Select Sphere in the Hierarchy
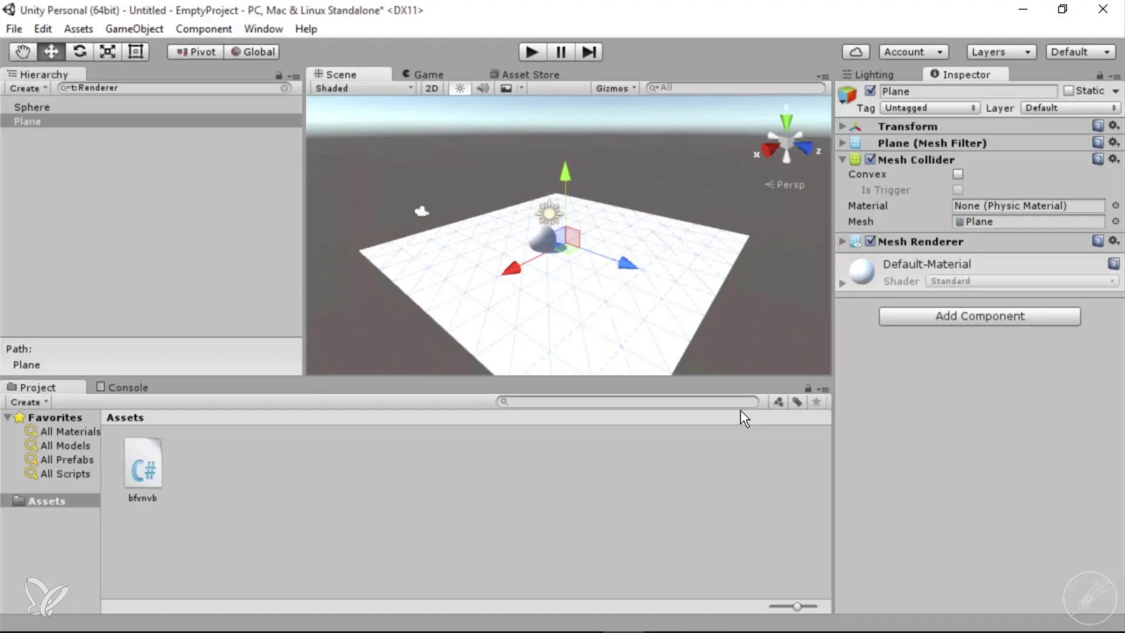Screen dimensions: 1125x633 point(151,107)
